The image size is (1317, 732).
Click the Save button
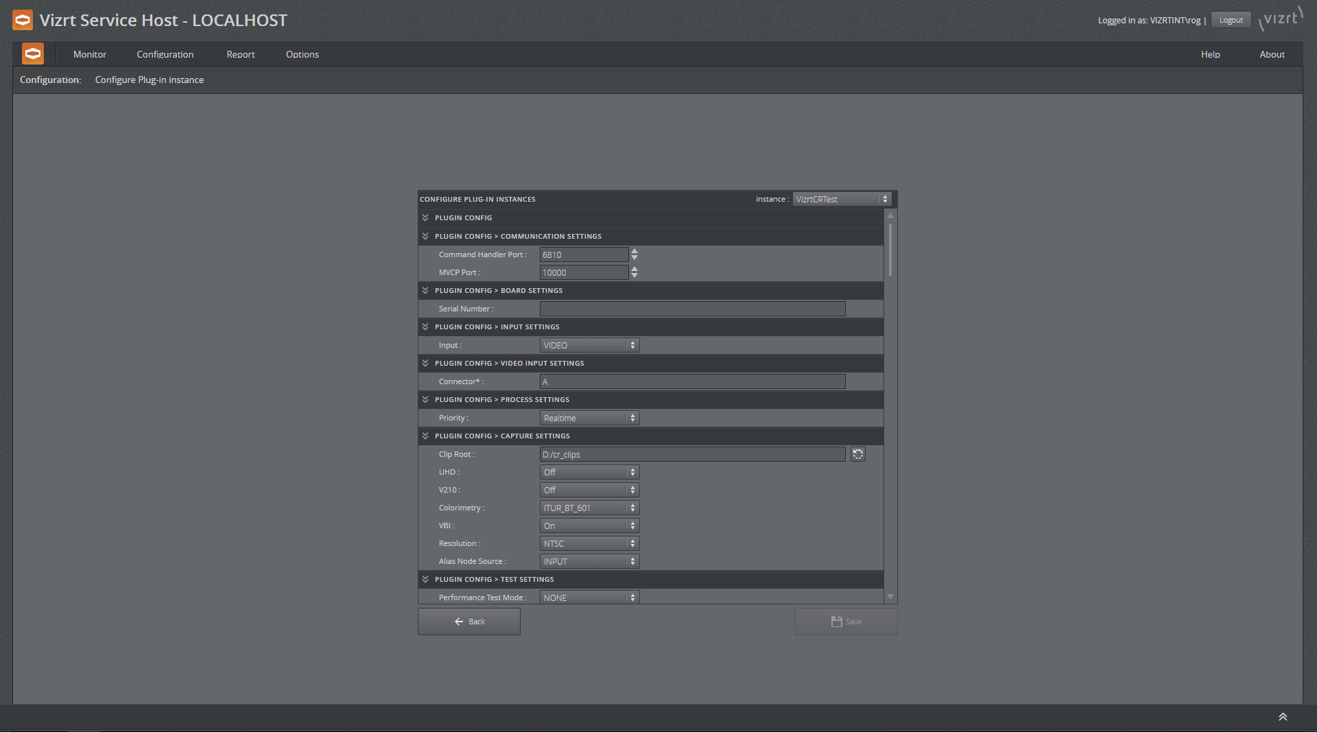click(x=846, y=622)
